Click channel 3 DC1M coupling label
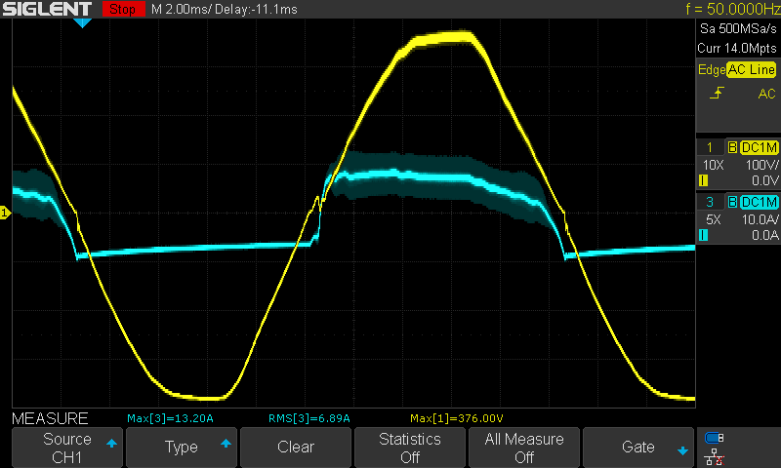The width and height of the screenshot is (781, 468). point(760,202)
